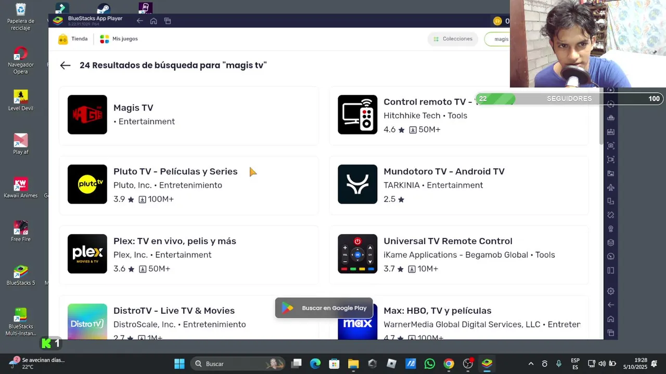Open DistroTV app icon
This screenshot has height=374, width=666.
pos(87,322)
